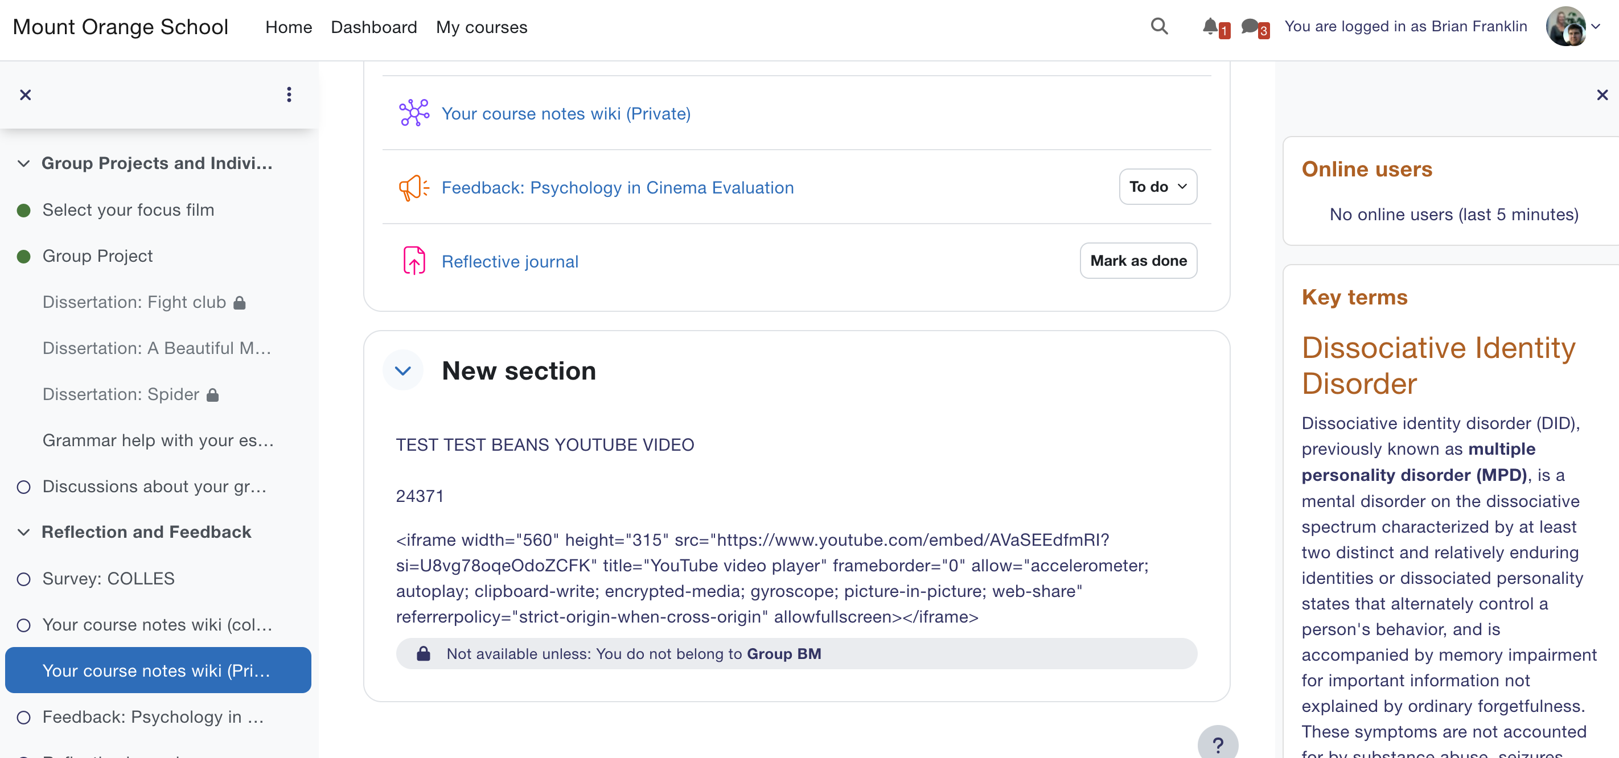Screen dimensions: 1619x758
Task: Select Feedback: Psychology in ... index item
Action: 153,717
